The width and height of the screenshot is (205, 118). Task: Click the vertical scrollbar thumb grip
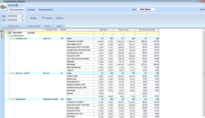click(x=204, y=74)
